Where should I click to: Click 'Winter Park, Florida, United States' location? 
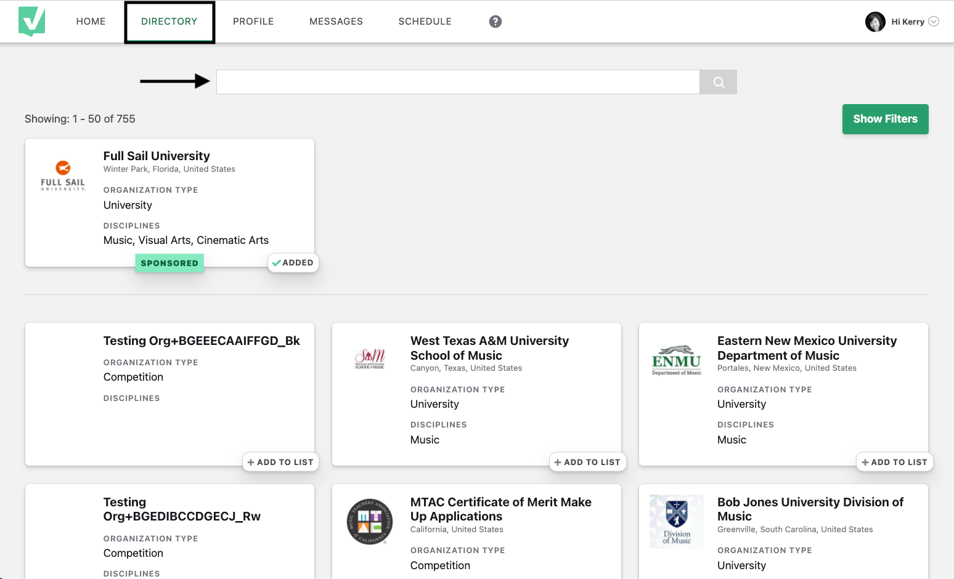[169, 169]
